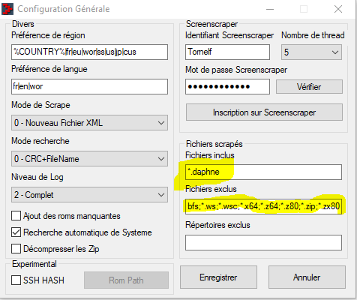Uncheck Recherche automatique de Systeme
The width and height of the screenshot is (357, 300).
[16, 232]
